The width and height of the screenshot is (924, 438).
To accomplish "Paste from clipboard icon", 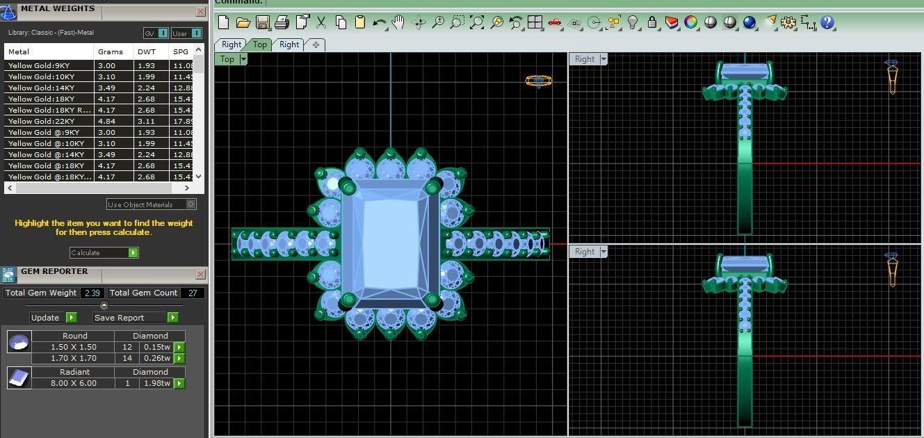I will coord(360,22).
